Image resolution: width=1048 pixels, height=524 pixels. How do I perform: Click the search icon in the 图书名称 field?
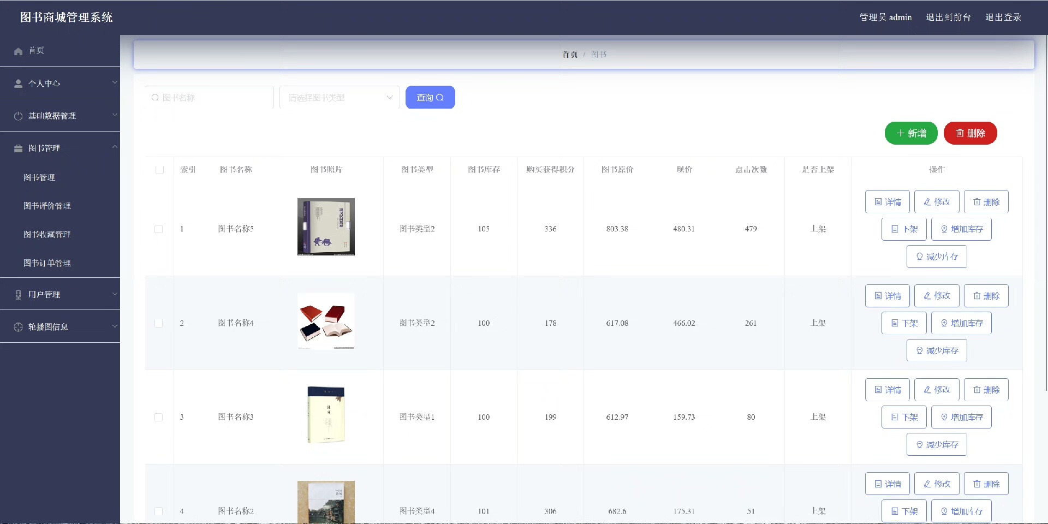[155, 98]
